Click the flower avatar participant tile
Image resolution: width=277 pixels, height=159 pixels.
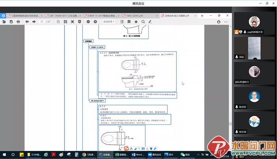click(254, 123)
